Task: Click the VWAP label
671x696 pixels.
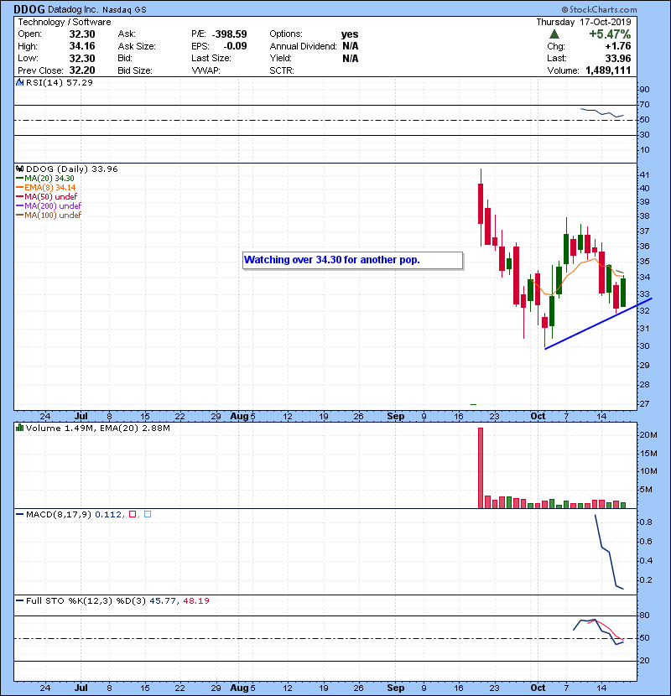Action: pos(205,70)
